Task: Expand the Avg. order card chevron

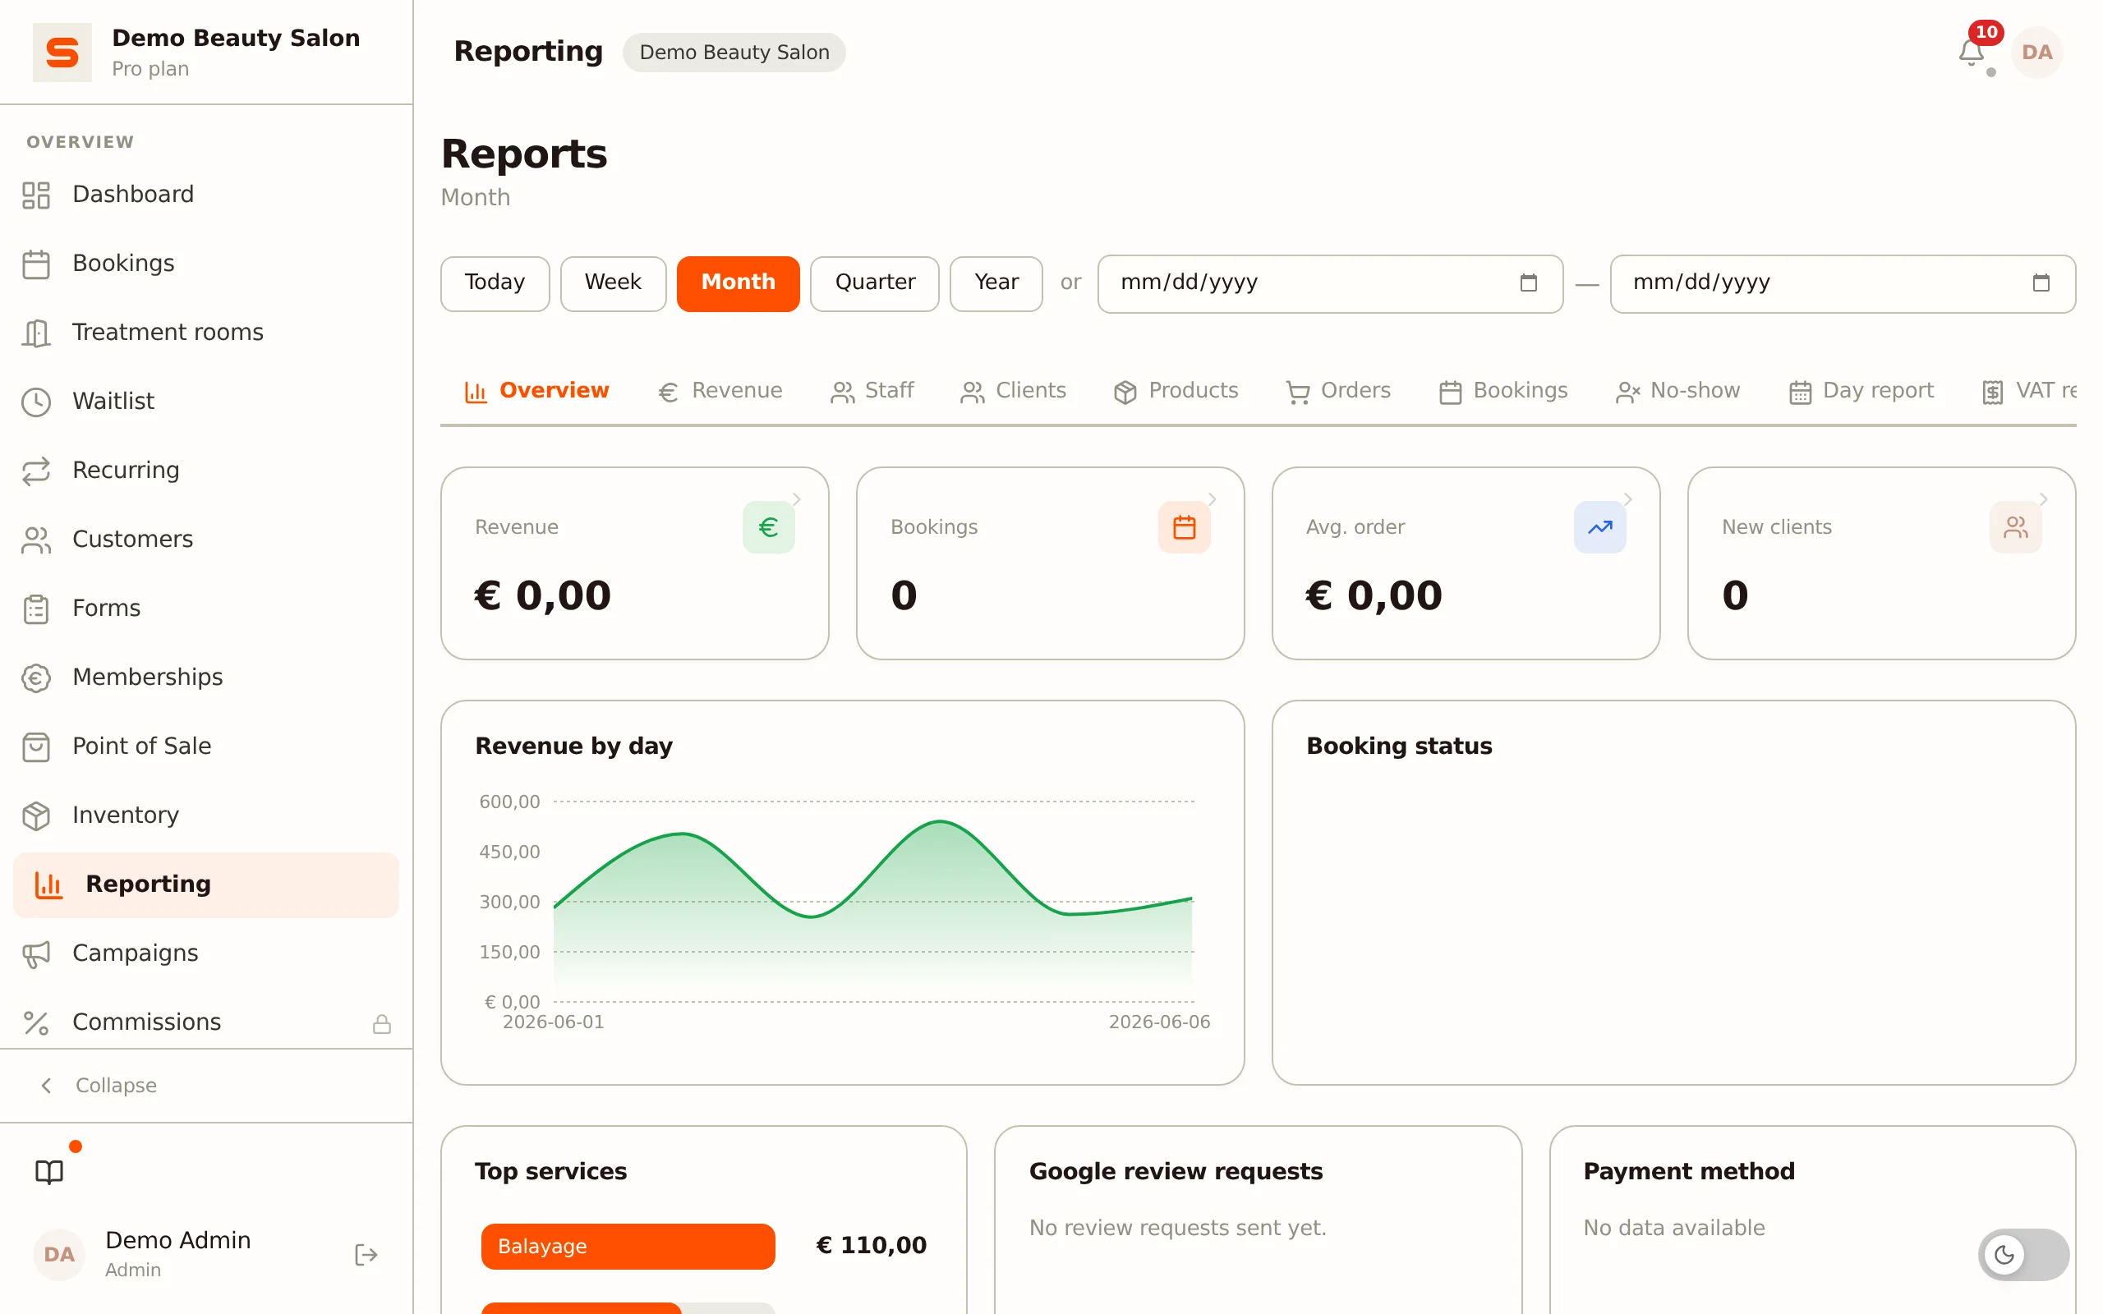Action: (1628, 498)
